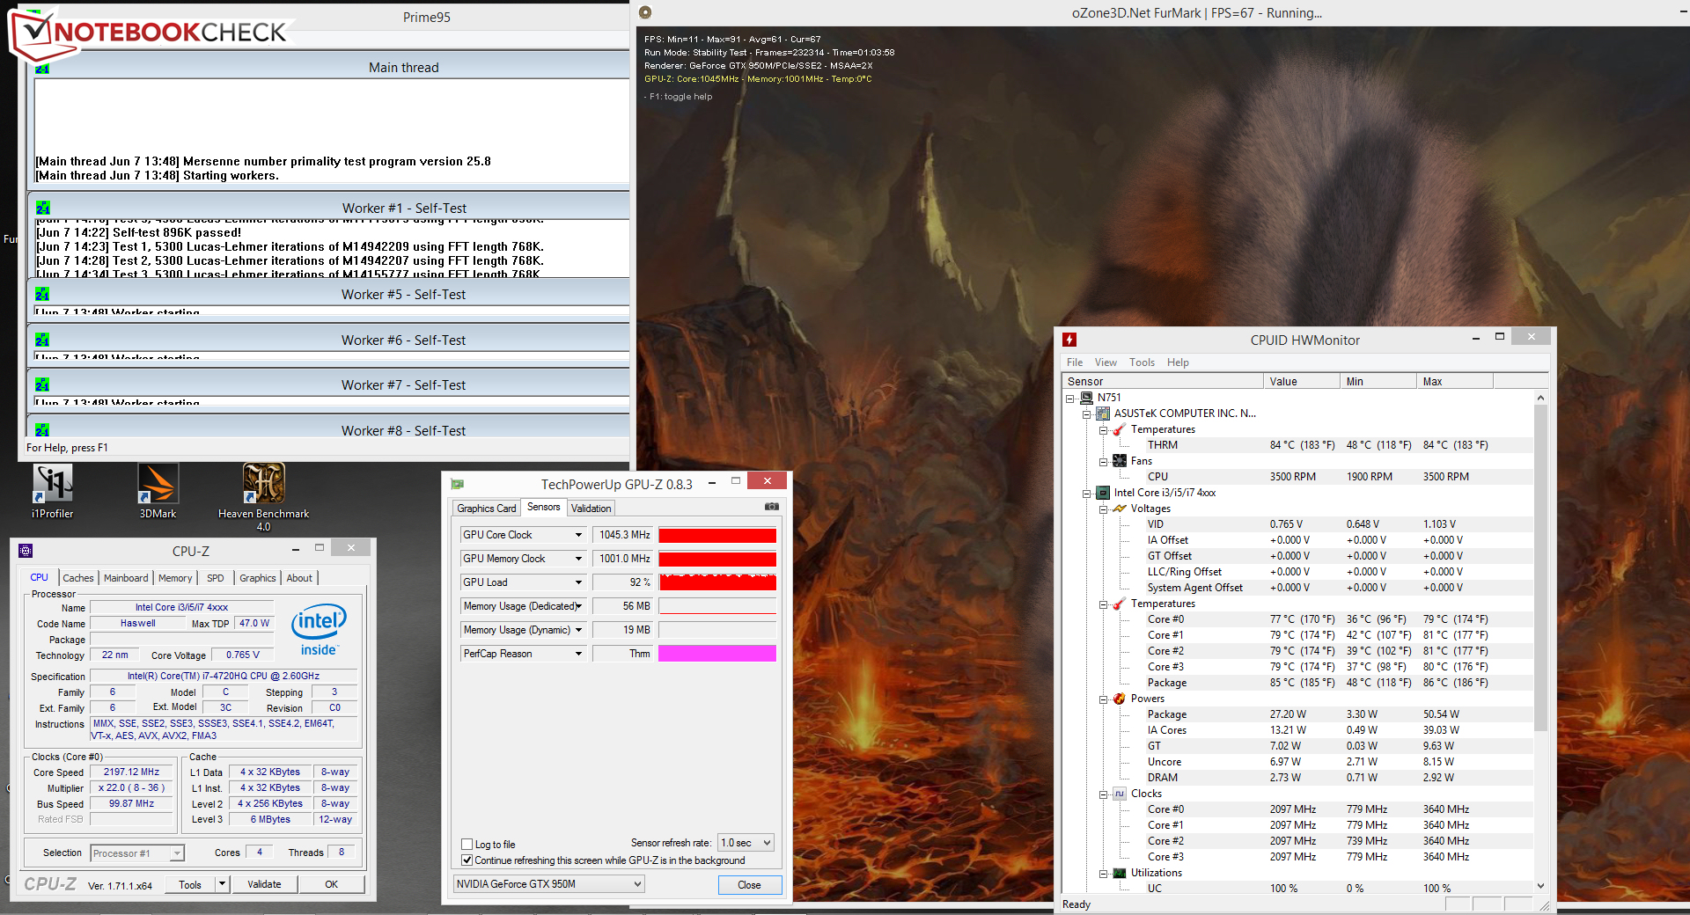This screenshot has width=1690, height=915.
Task: Open the HWMonitor Help menu
Action: pos(1178,362)
